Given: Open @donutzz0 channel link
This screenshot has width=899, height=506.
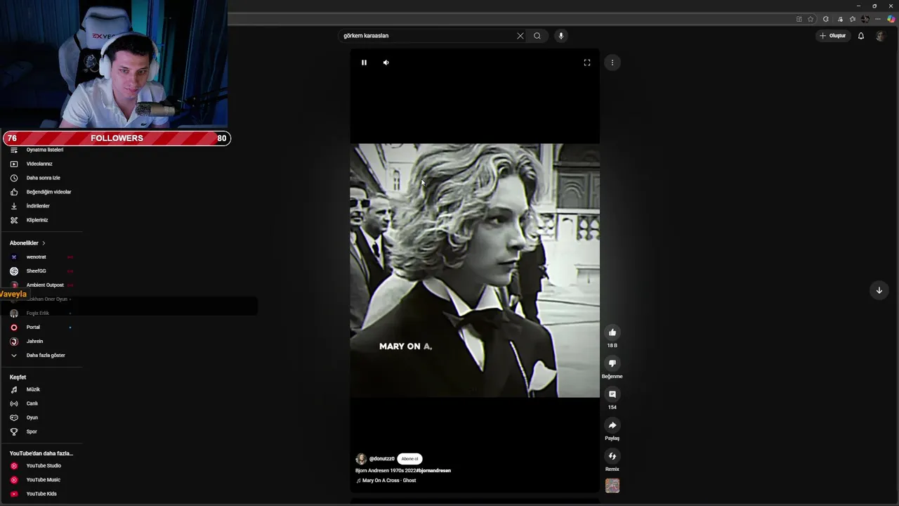Looking at the screenshot, I should [382, 459].
